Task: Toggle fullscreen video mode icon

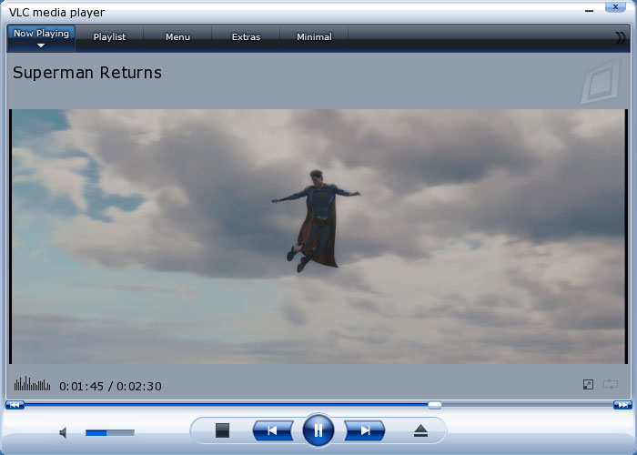Action: tap(588, 385)
